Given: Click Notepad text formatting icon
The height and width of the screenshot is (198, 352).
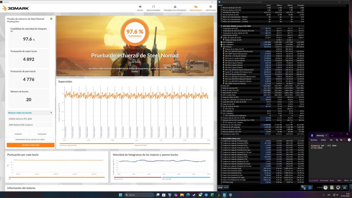Looking at the screenshot, I should pos(337,140).
